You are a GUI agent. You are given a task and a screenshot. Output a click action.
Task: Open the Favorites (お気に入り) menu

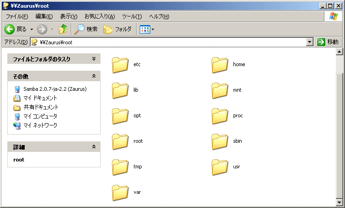click(100, 16)
